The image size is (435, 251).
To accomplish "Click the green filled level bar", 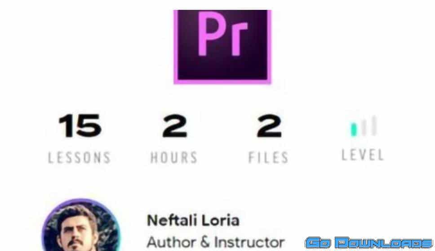I will 354,130.
